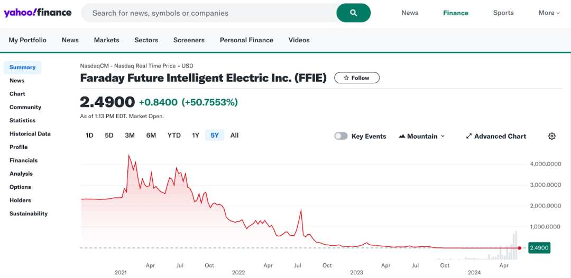Select Profile in the left sidebar
Image resolution: width=571 pixels, height=278 pixels.
click(x=19, y=147)
